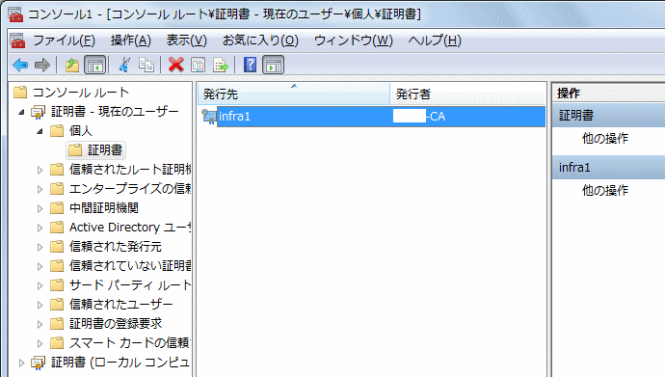This screenshot has height=377, width=665.
Task: Open the 表示(V) menu
Action: pyautogui.click(x=186, y=40)
